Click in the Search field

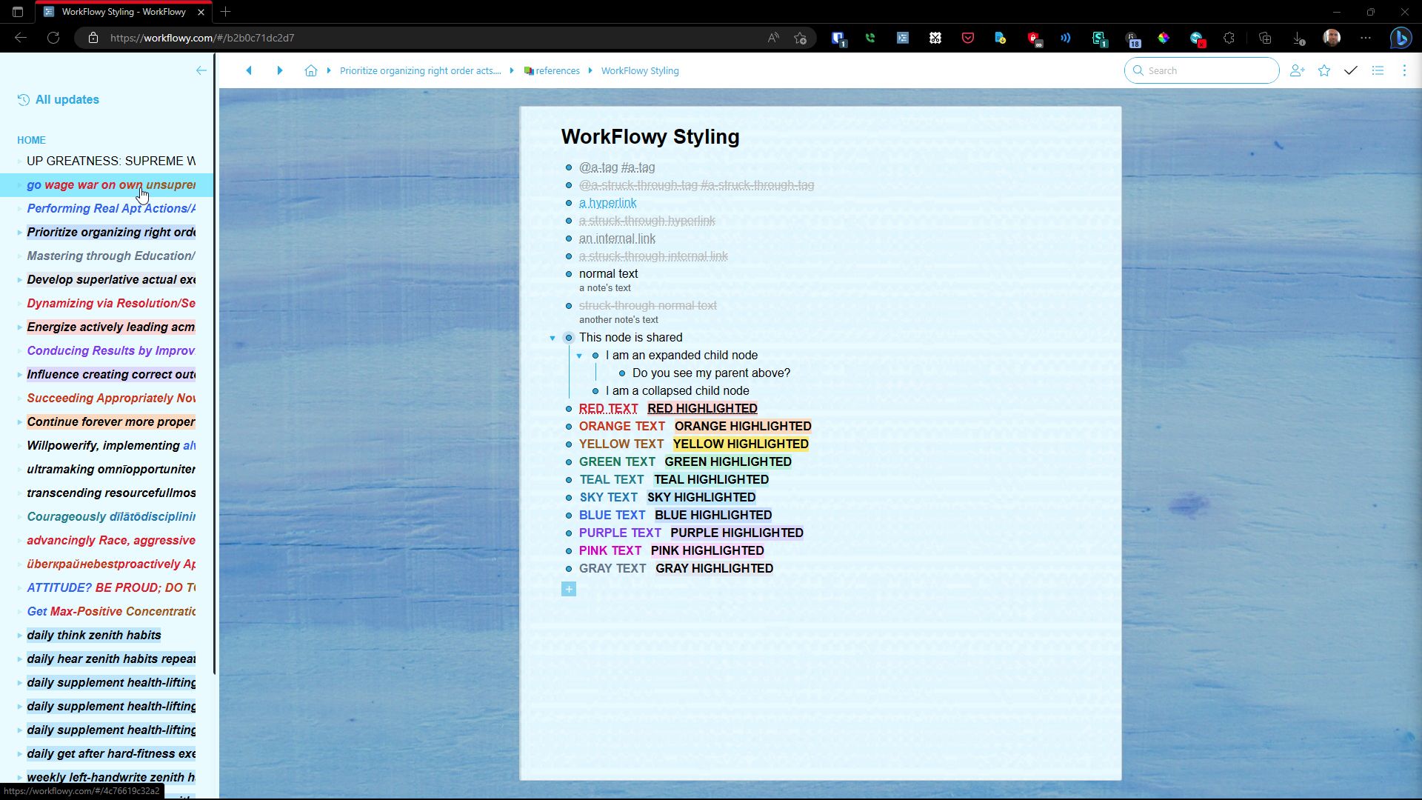click(x=1201, y=70)
